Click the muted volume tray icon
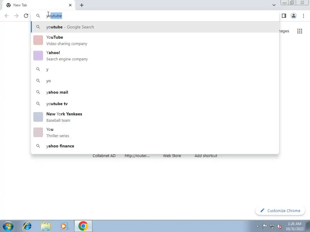Image resolution: width=310 pixels, height=232 pixels. tap(279, 226)
